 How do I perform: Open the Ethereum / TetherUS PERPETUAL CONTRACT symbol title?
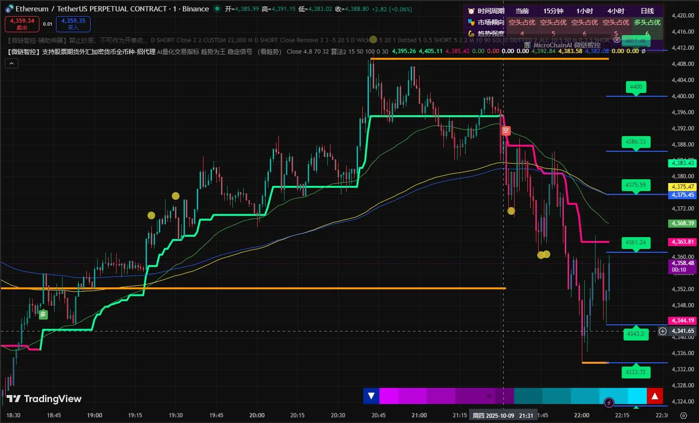[x=112, y=9]
